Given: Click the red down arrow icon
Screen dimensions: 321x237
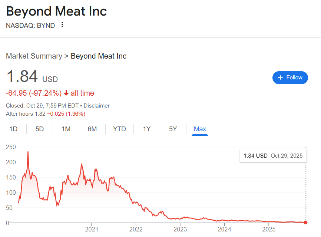Looking at the screenshot, I should point(66,93).
